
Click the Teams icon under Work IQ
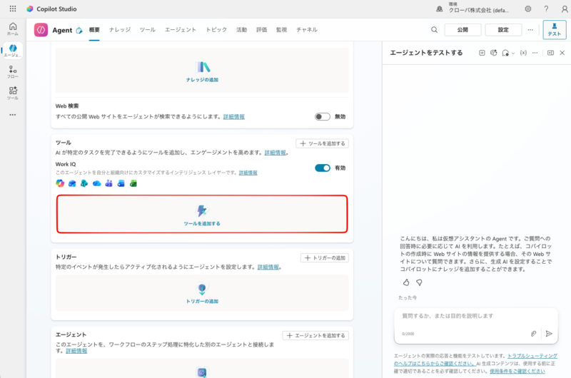pos(108,183)
